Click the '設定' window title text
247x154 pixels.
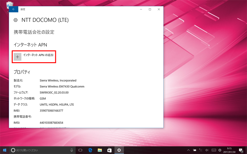pos(23,9)
